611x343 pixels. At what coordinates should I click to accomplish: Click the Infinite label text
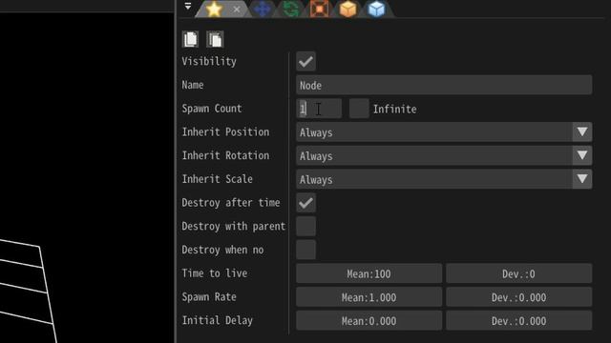pyautogui.click(x=394, y=110)
